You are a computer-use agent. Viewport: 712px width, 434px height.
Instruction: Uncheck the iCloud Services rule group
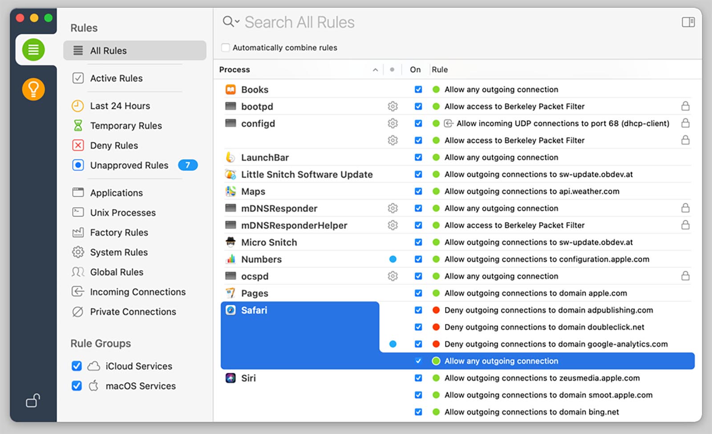tap(77, 366)
